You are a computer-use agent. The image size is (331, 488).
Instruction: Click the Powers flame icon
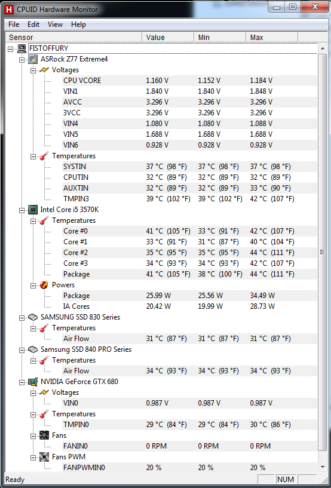click(x=45, y=285)
